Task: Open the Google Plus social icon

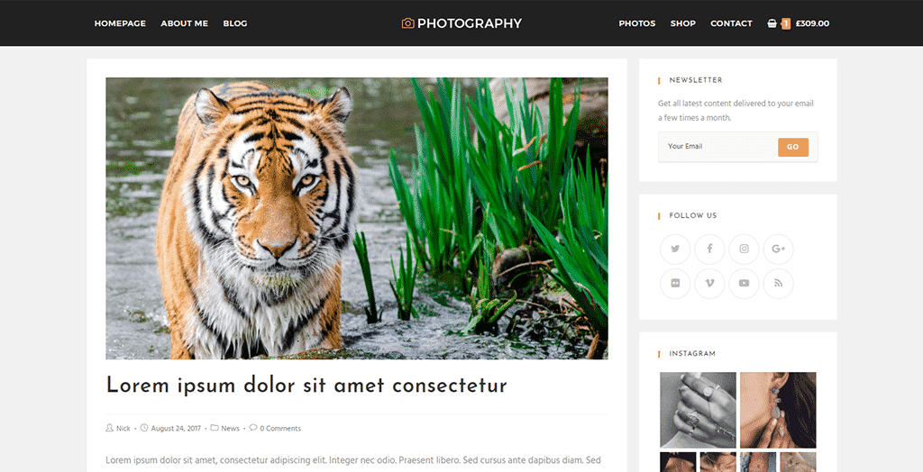Action: click(778, 249)
